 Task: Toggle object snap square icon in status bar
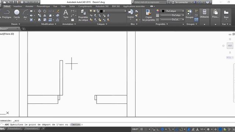(181, 129)
